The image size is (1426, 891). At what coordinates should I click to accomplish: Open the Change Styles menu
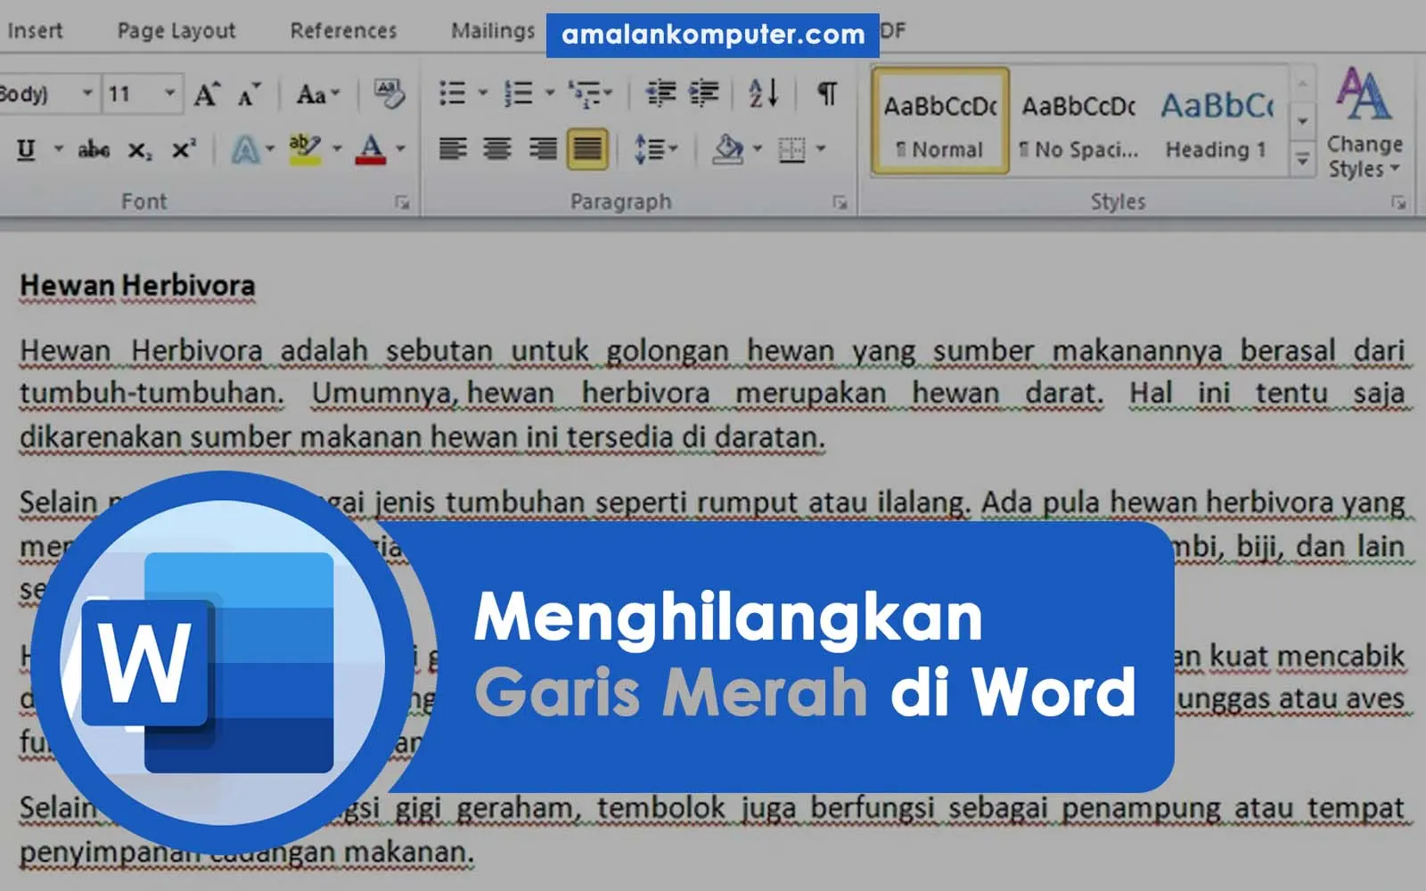1364,122
